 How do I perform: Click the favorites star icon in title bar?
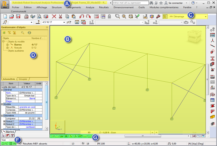coord(161,3)
